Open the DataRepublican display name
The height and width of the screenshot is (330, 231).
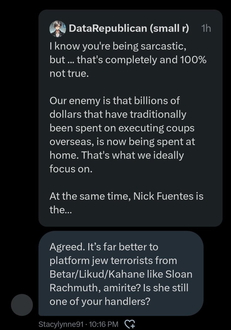coord(108,29)
